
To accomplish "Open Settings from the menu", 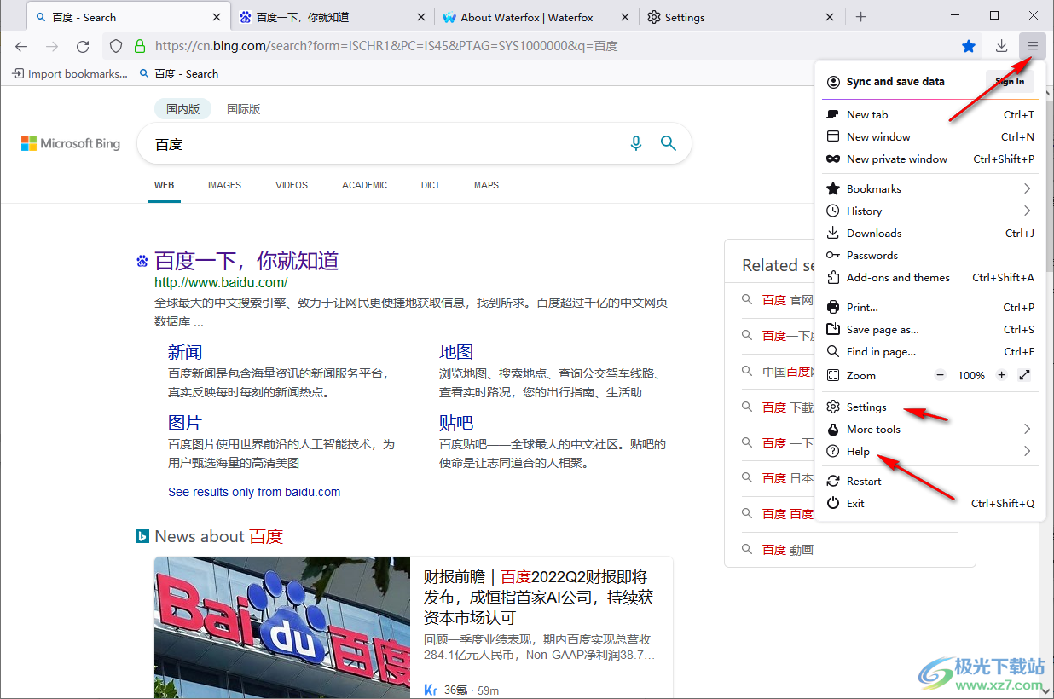I will point(929,407).
